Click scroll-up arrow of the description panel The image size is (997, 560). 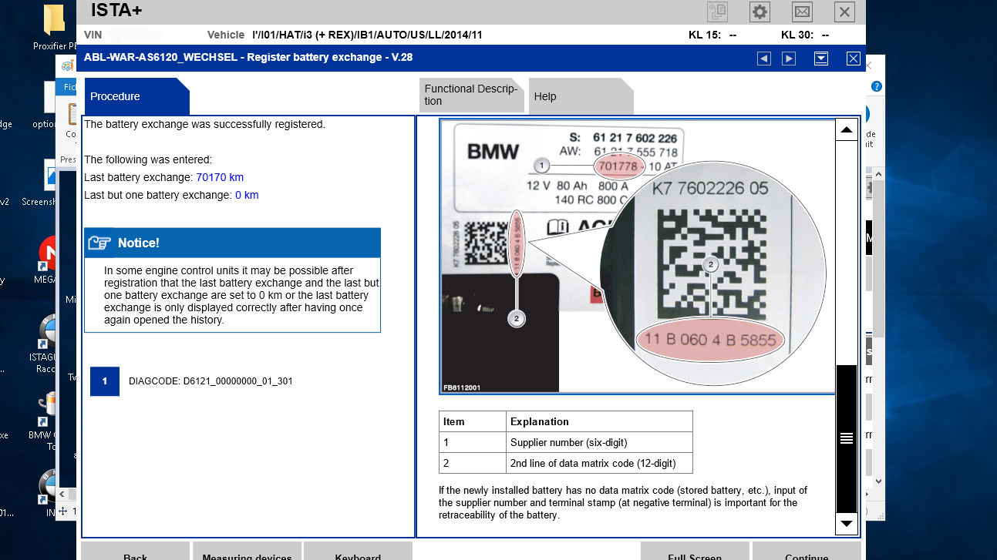pos(847,130)
